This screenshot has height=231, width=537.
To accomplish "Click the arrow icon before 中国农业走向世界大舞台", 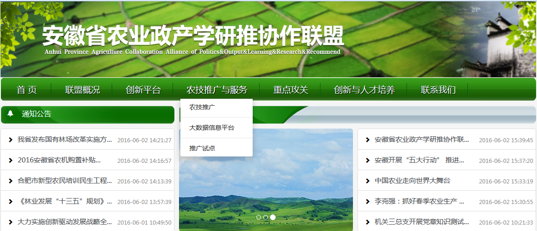I will tap(368, 181).
